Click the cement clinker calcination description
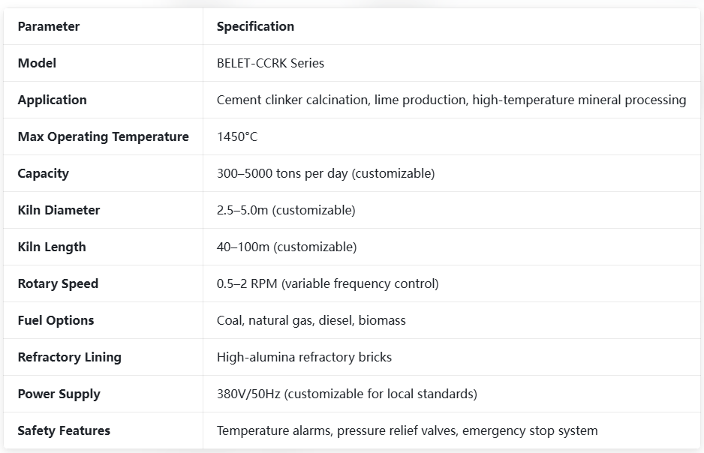Viewport: 704px width, 453px height. point(451,100)
